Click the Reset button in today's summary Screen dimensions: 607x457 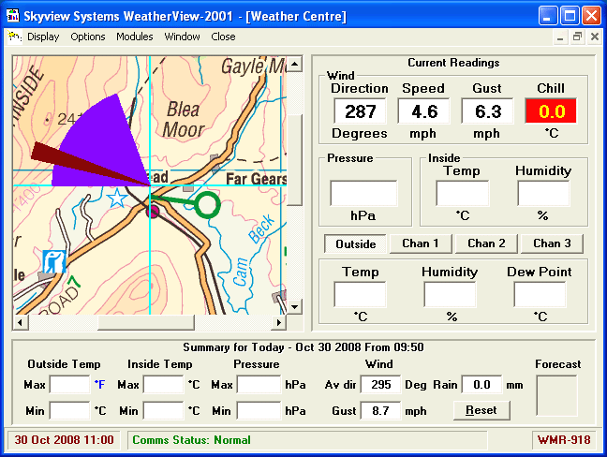(x=481, y=410)
